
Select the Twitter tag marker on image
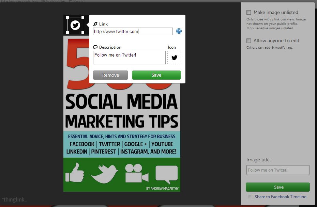[x=75, y=25]
